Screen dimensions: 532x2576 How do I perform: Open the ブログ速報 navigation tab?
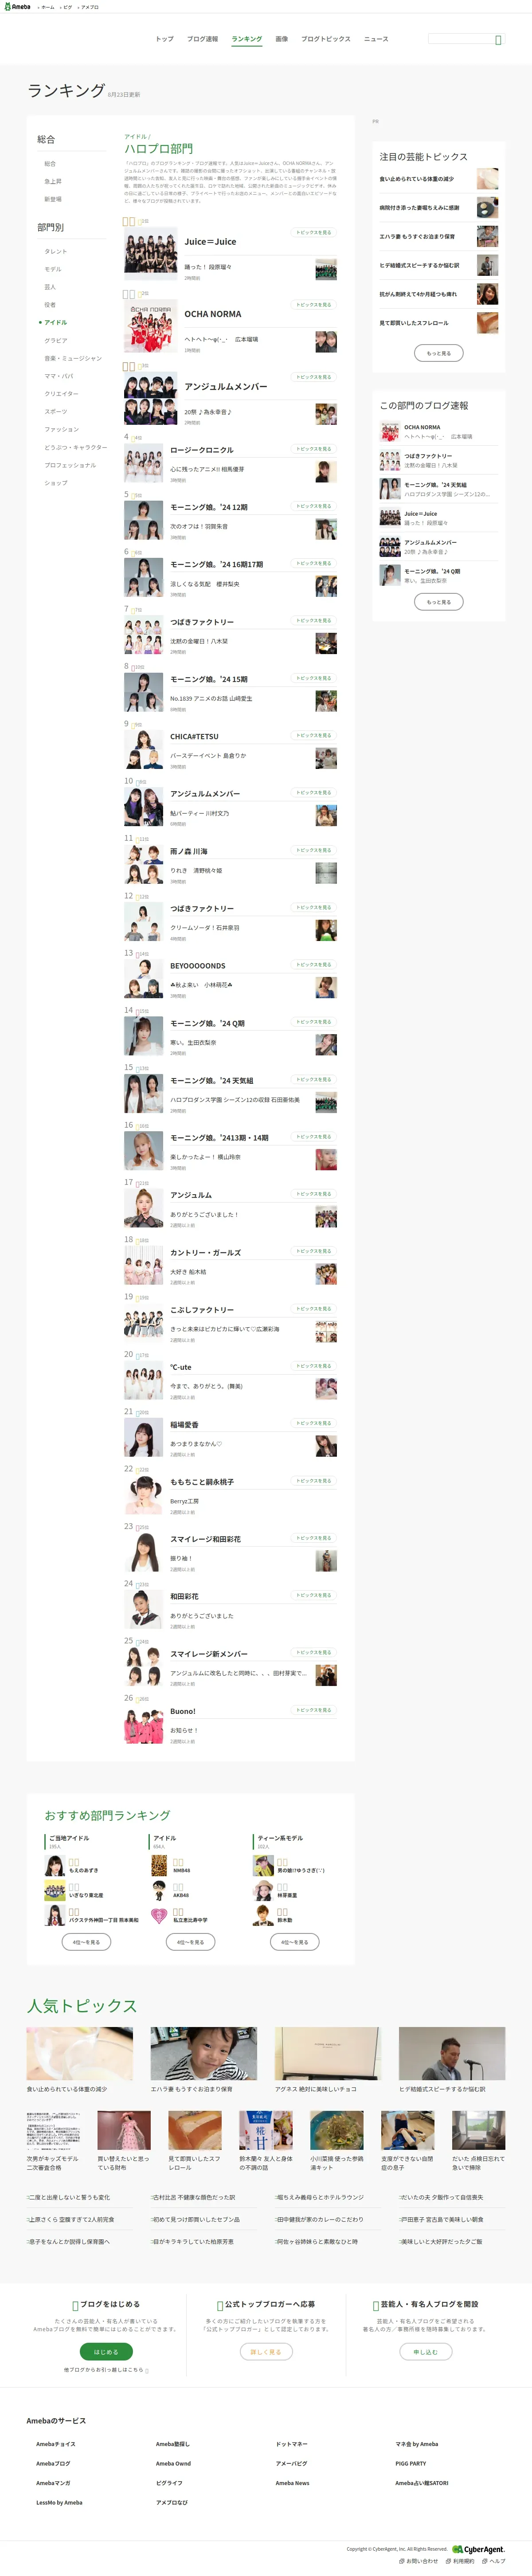(202, 39)
